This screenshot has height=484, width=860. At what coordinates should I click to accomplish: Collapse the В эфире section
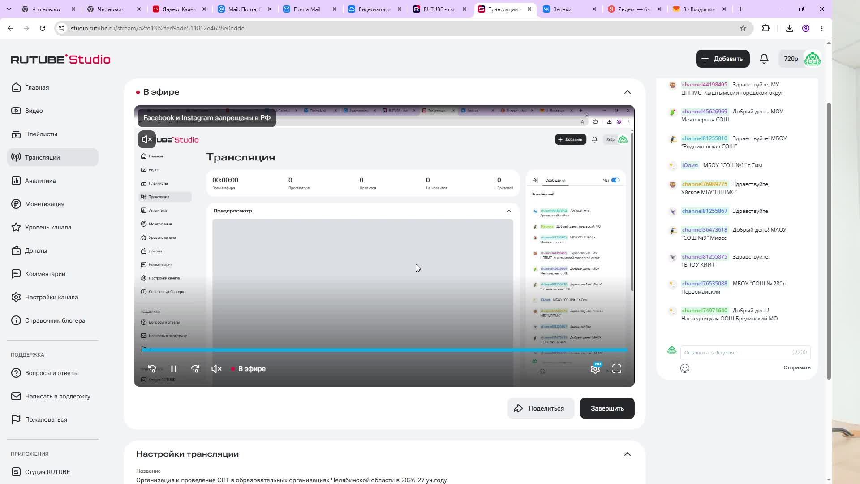tap(627, 92)
